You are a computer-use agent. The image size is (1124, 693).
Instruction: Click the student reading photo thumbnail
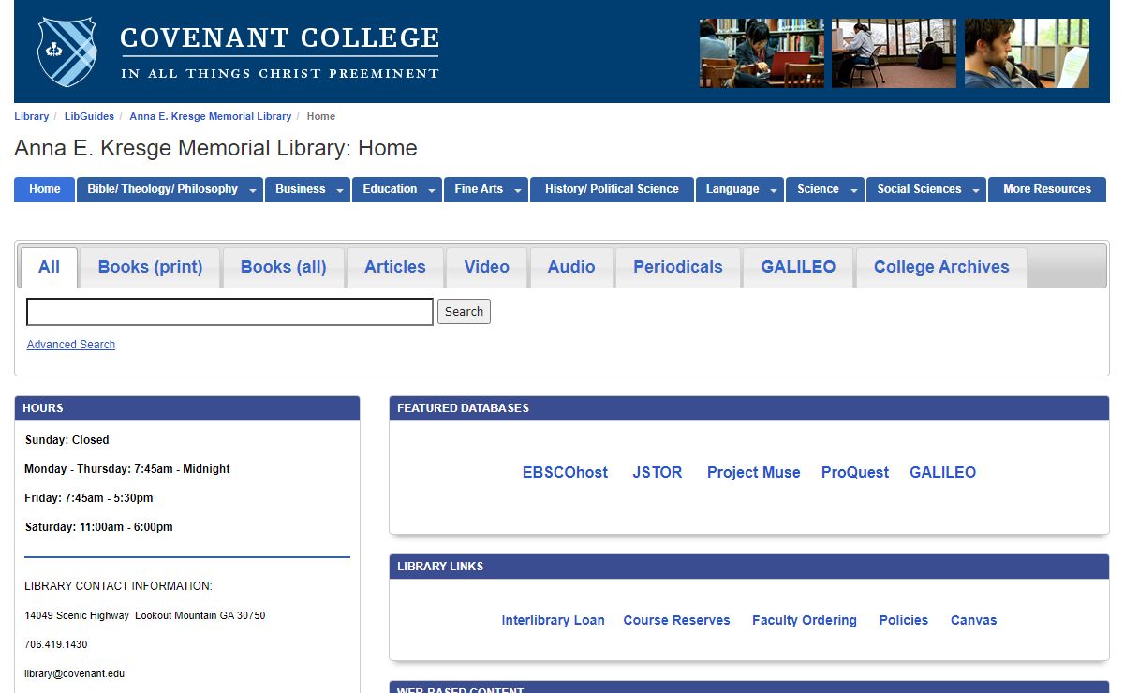pyautogui.click(x=762, y=53)
